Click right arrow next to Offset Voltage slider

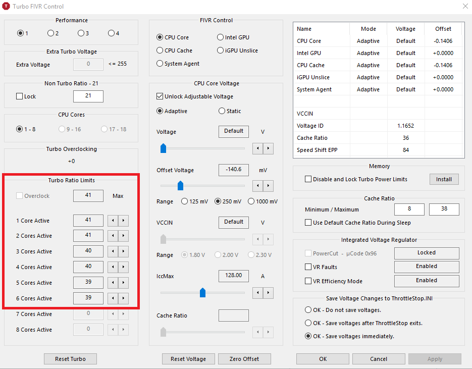[268, 186]
